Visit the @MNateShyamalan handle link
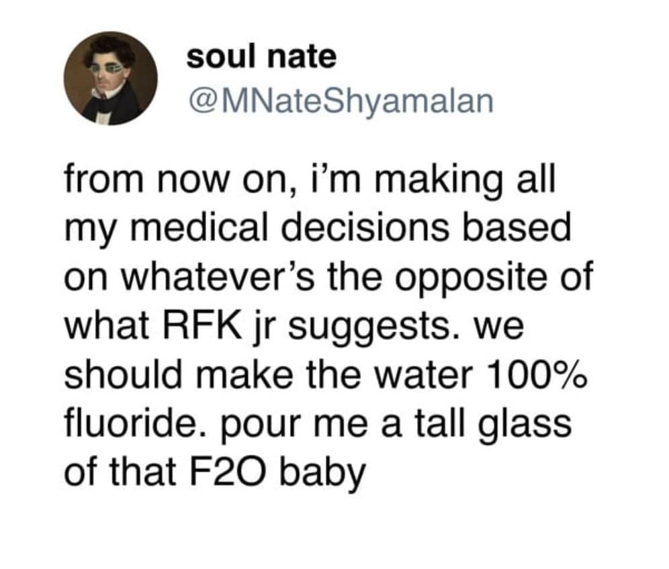This screenshot has width=669, height=569. (340, 101)
